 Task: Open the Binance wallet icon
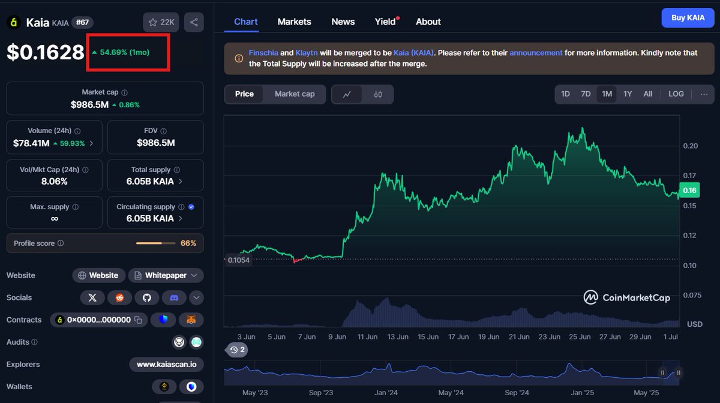164,387
